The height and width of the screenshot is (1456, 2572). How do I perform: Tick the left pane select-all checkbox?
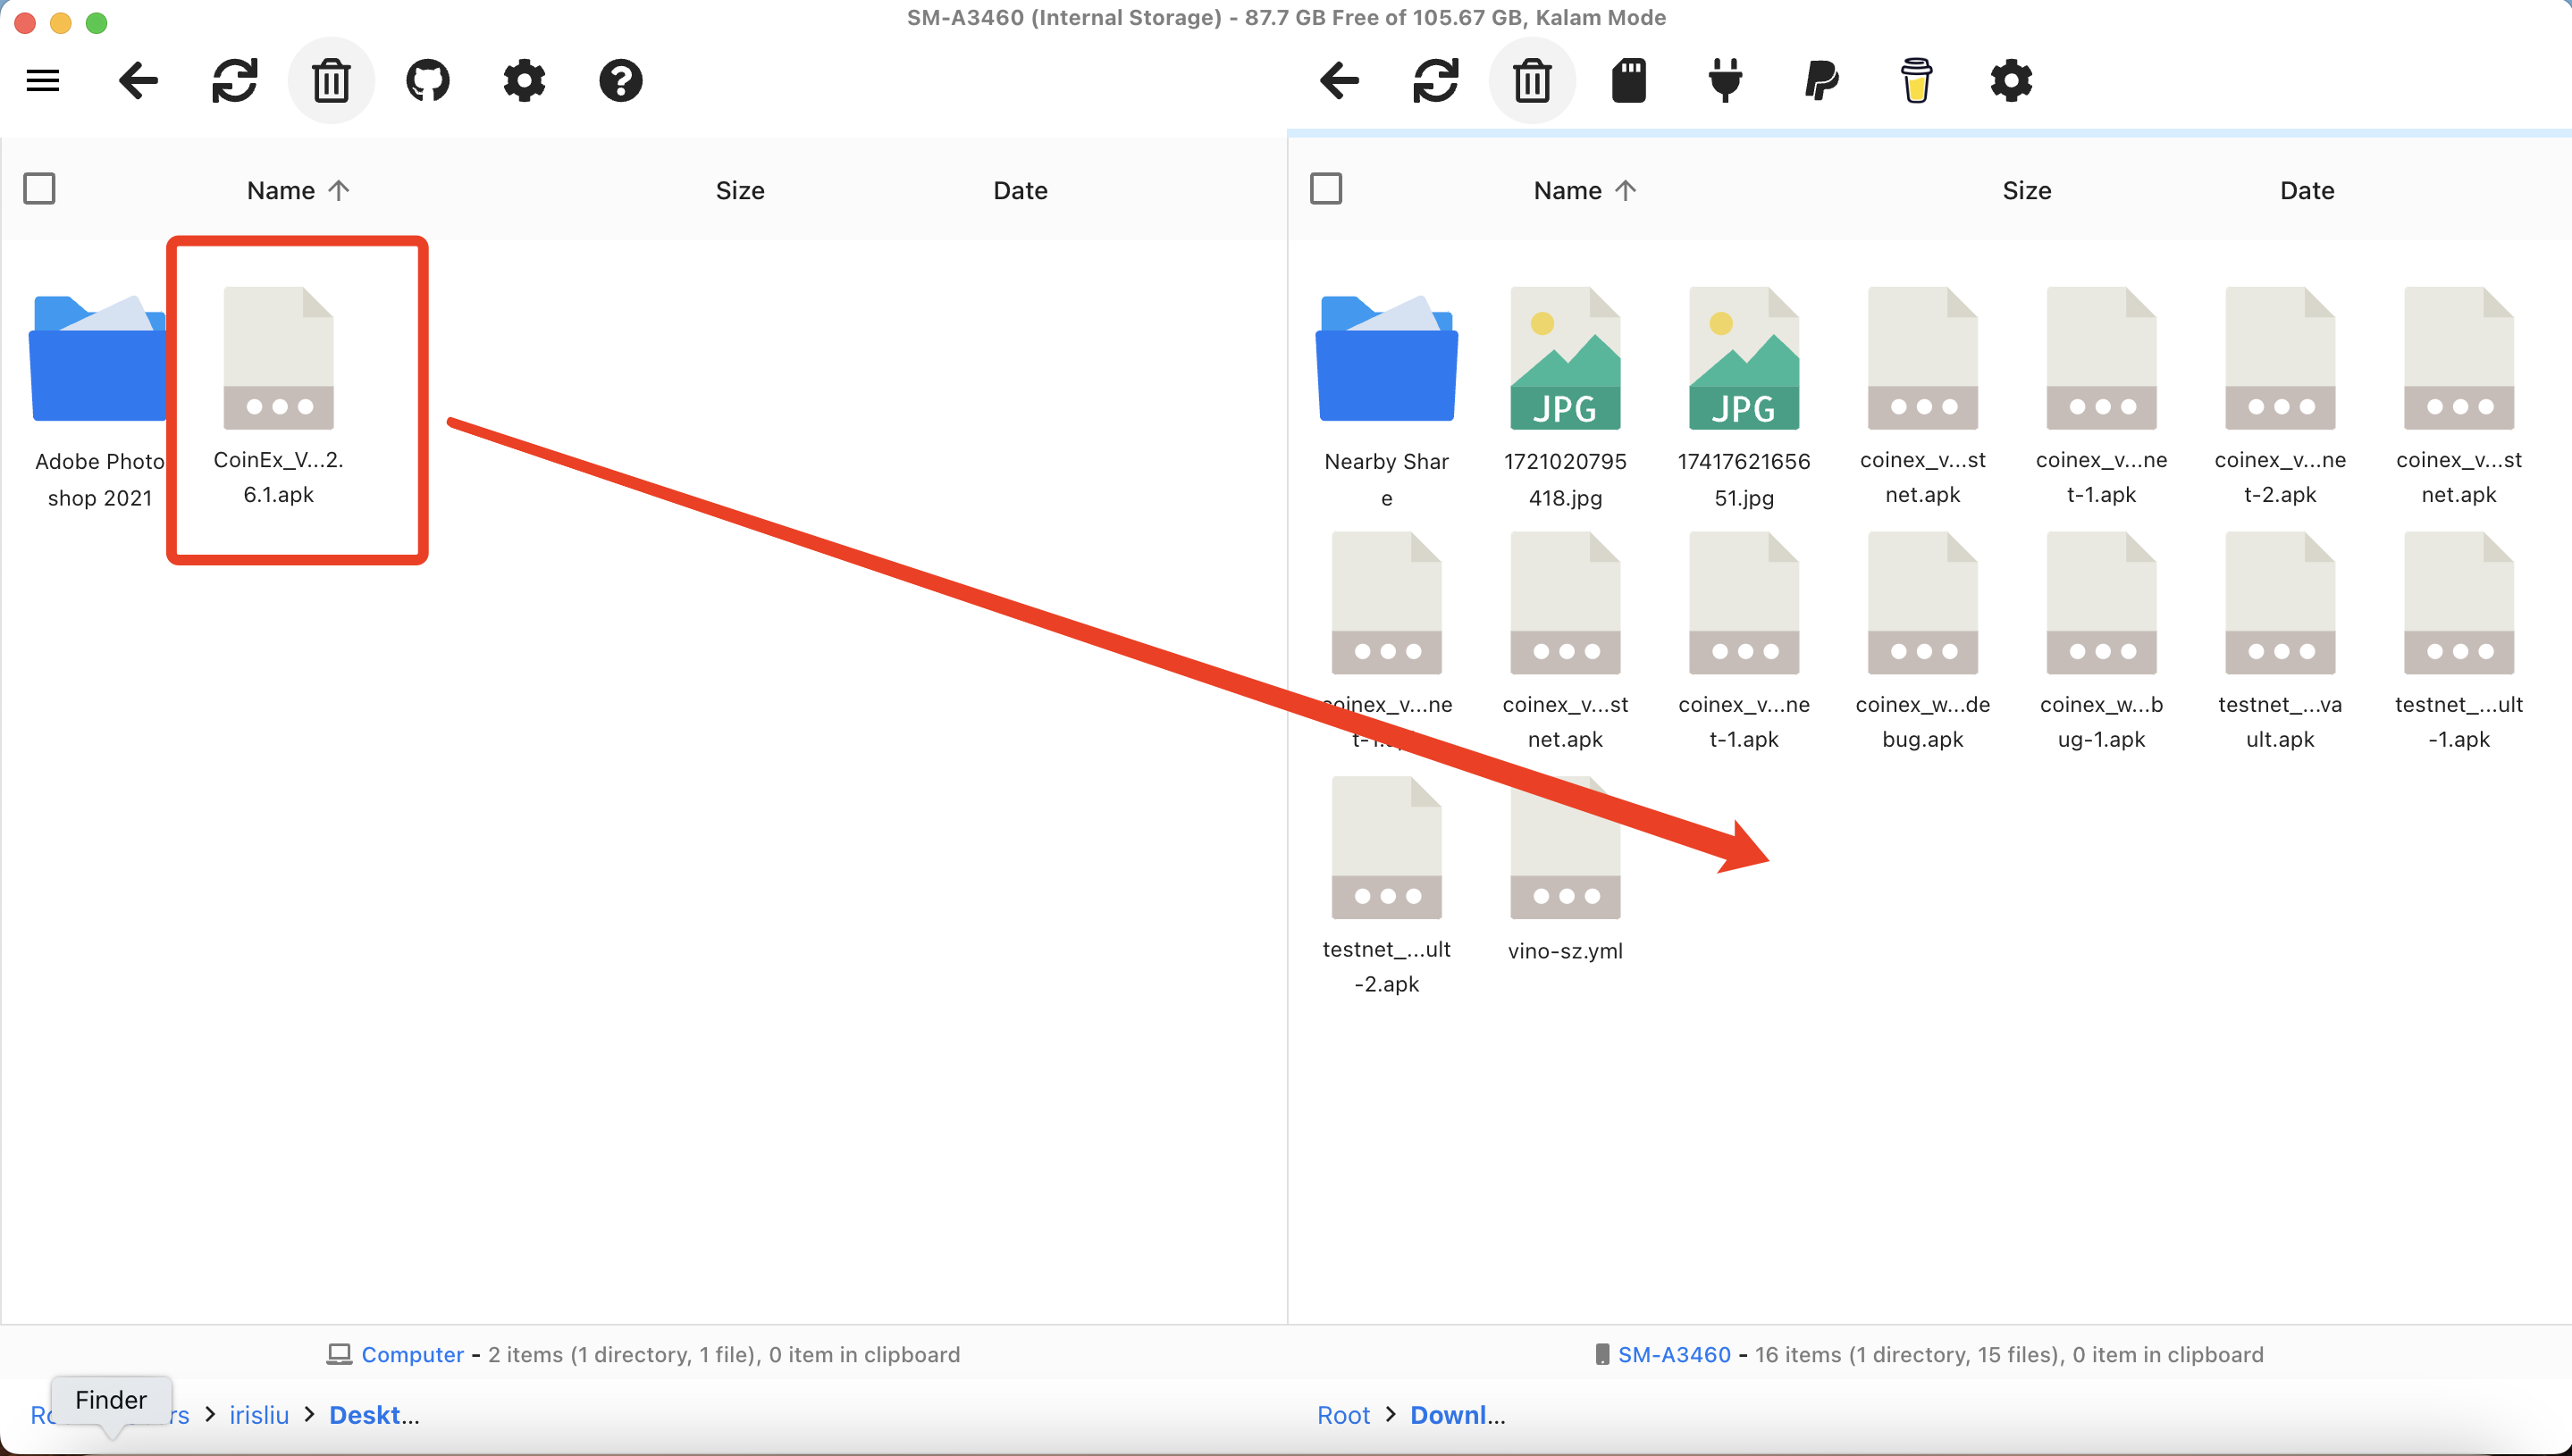coord(39,188)
